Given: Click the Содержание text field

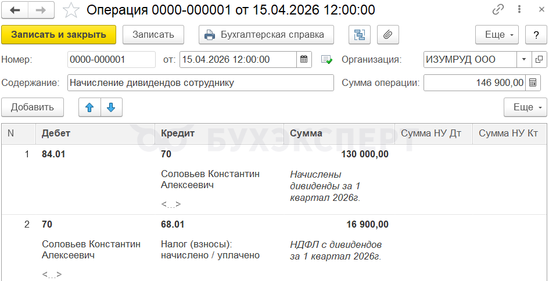Looking at the screenshot, I should [x=200, y=82].
